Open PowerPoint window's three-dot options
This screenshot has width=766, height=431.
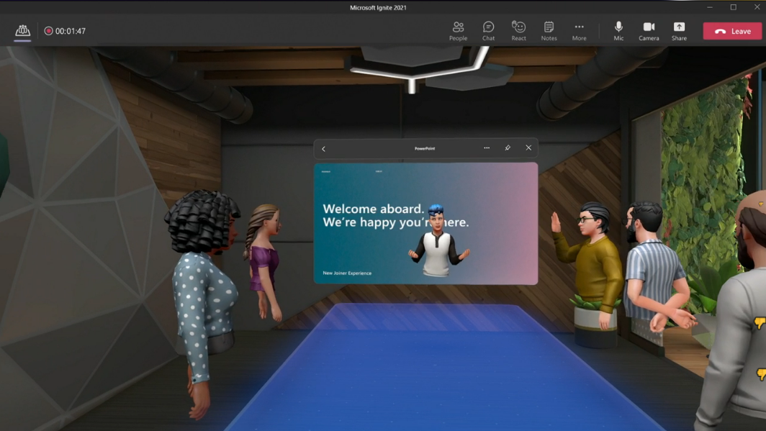[487, 148]
